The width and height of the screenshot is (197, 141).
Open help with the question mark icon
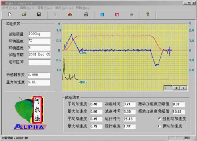pyautogui.click(x=148, y=15)
